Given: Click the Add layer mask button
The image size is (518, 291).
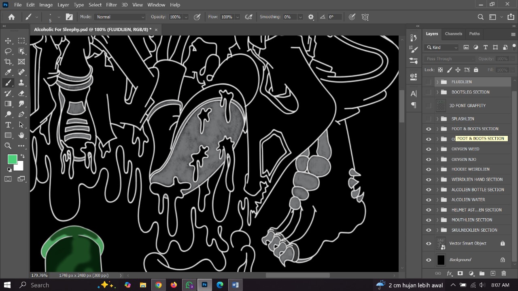Looking at the screenshot, I should pyautogui.click(x=460, y=273).
